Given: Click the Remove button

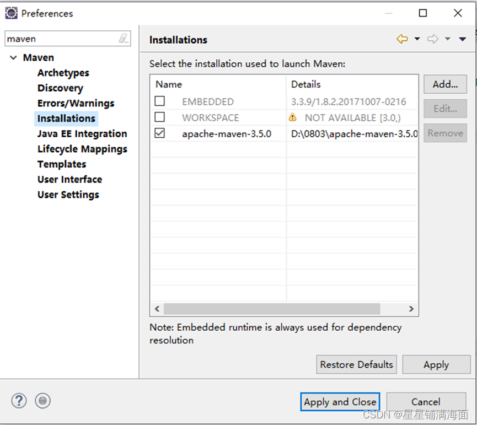Looking at the screenshot, I should [445, 133].
